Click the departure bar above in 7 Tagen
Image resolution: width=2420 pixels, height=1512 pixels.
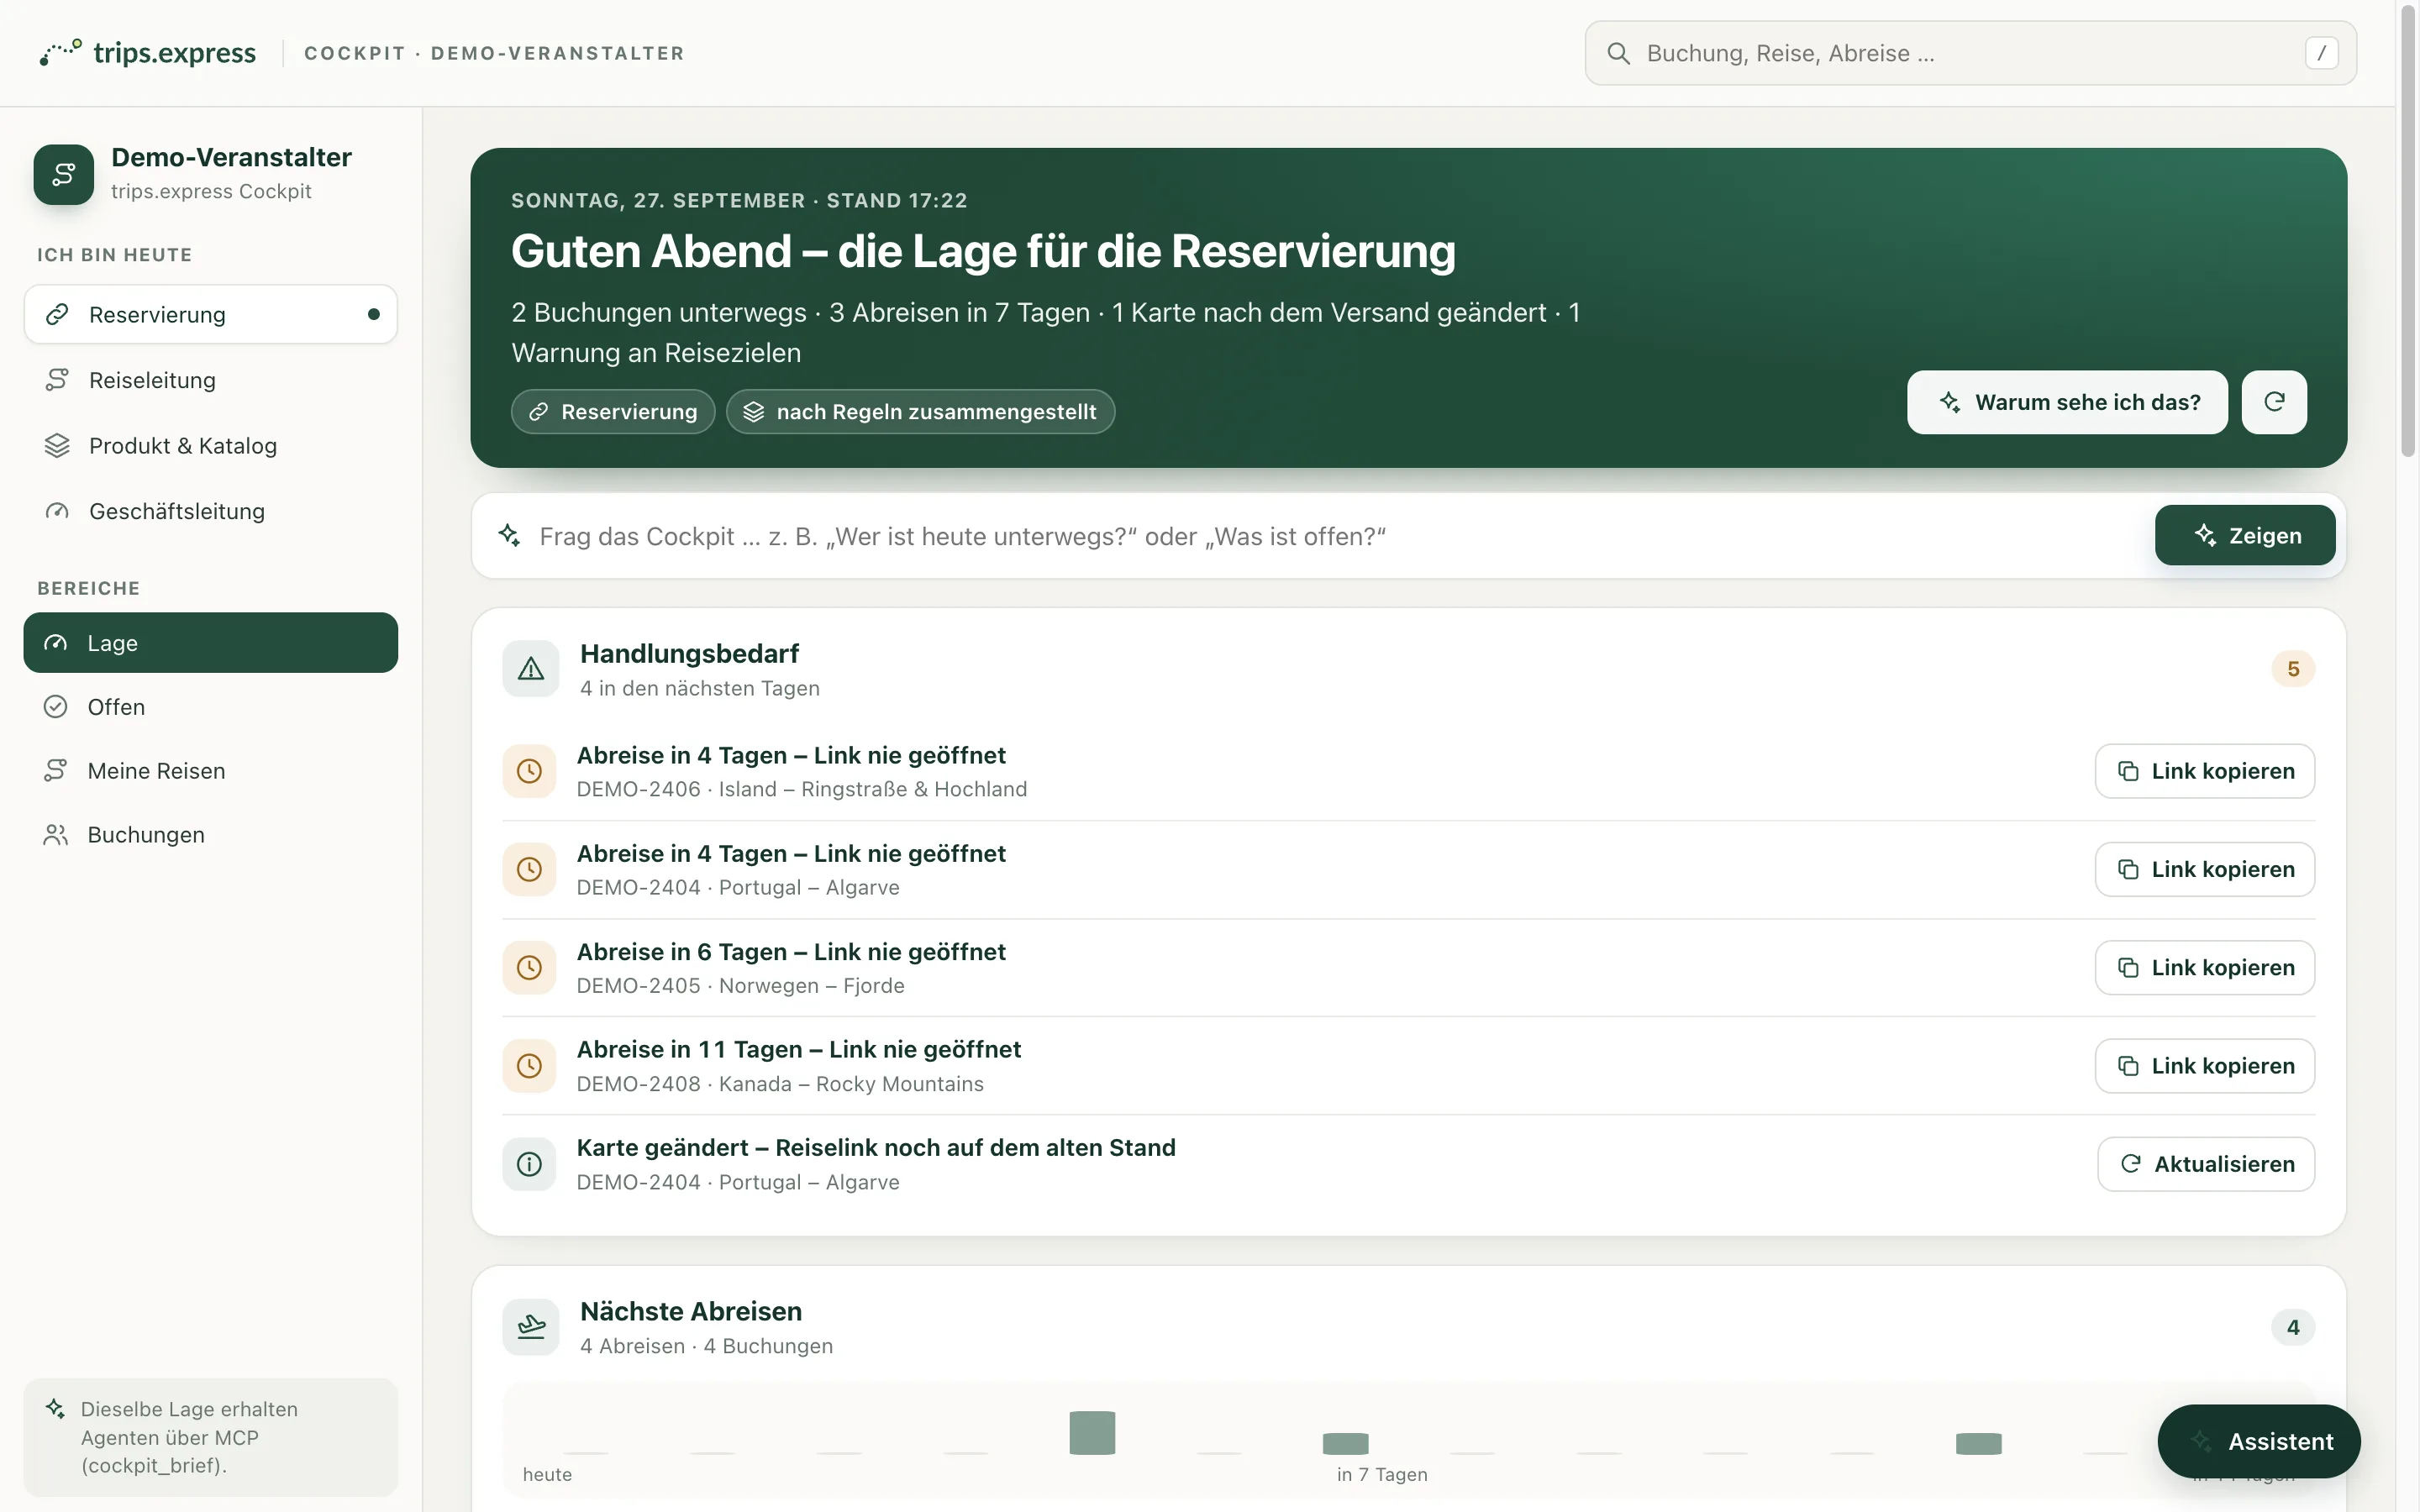pyautogui.click(x=1345, y=1443)
